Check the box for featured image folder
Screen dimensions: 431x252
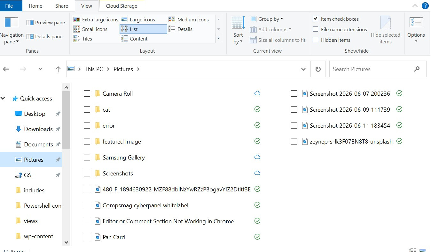pyautogui.click(x=87, y=141)
